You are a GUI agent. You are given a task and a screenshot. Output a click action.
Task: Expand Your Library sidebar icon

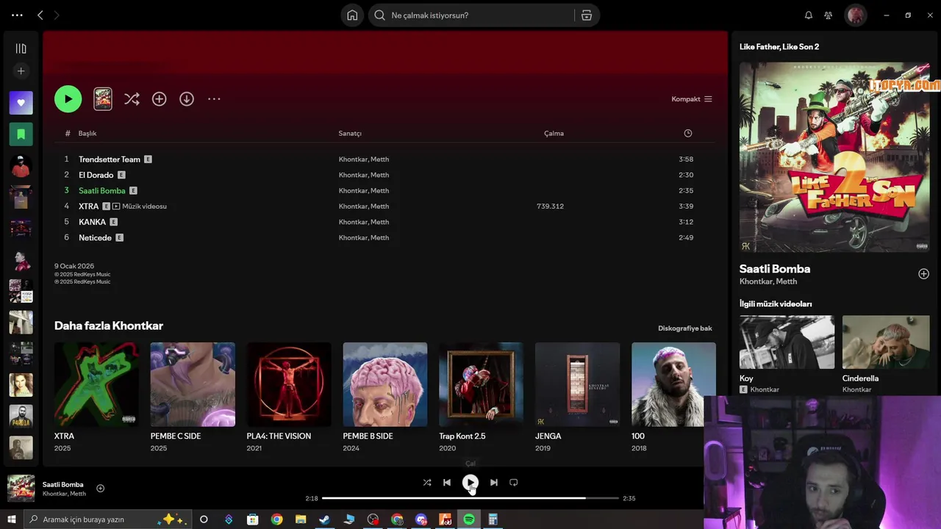(21, 48)
